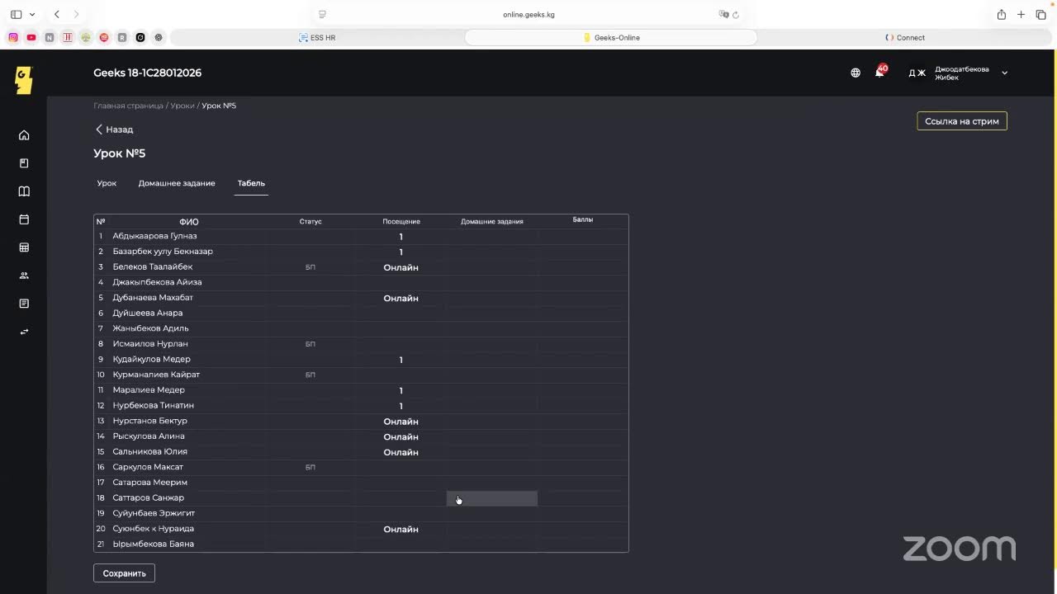Switch to the ESS HR tab
The image size is (1057, 594).
coord(317,37)
